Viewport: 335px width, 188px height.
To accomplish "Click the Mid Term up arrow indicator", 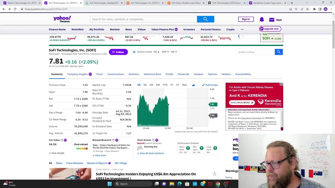I will pyautogui.click(x=202, y=148).
